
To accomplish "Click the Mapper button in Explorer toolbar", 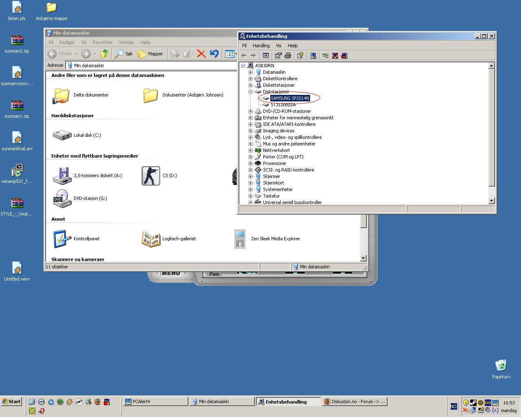I will click(x=151, y=54).
